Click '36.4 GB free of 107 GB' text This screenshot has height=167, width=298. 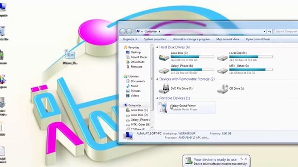[184, 60]
